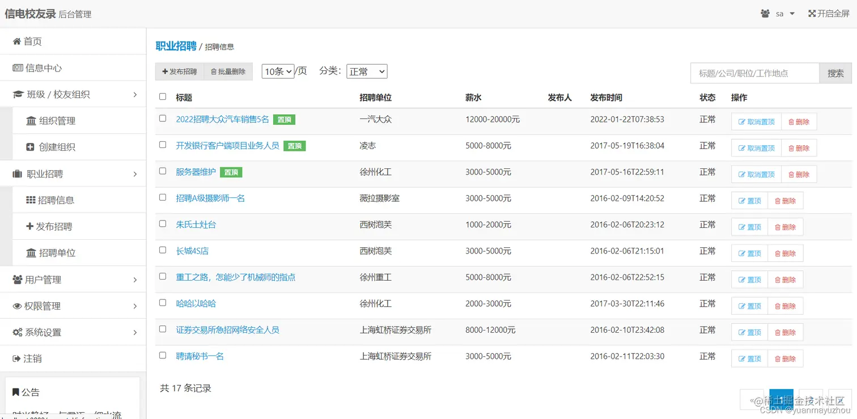This screenshot has width=857, height=419.
Task: Check the box for 证券交易所急招网络安全人员
Action: 163,329
